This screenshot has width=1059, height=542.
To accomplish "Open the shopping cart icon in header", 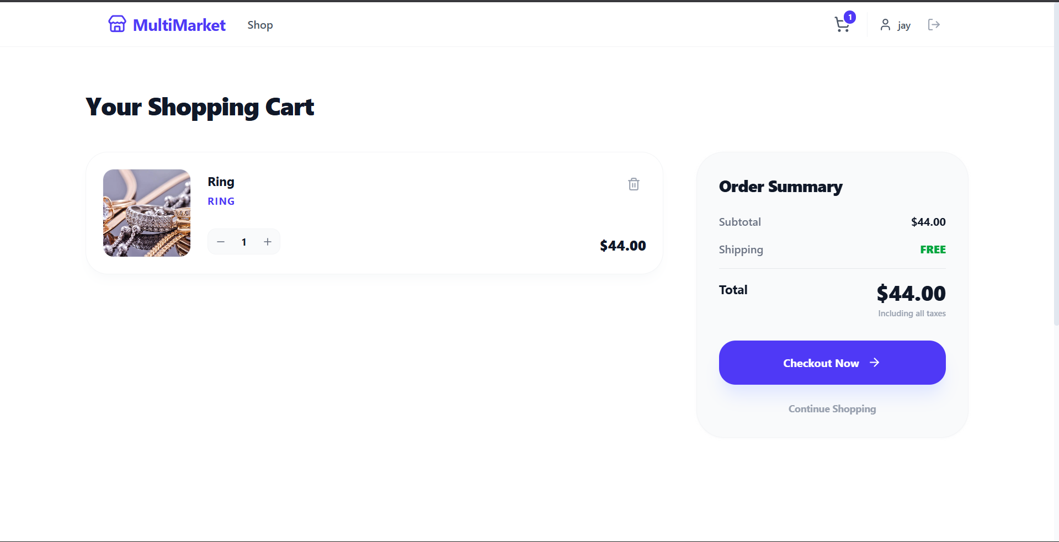I will (x=841, y=25).
